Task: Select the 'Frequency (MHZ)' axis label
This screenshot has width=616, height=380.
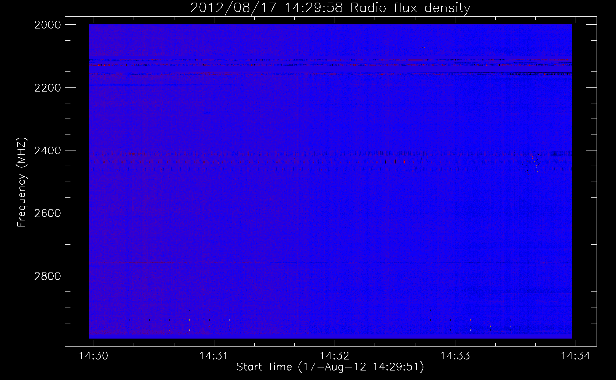Action: (x=22, y=182)
